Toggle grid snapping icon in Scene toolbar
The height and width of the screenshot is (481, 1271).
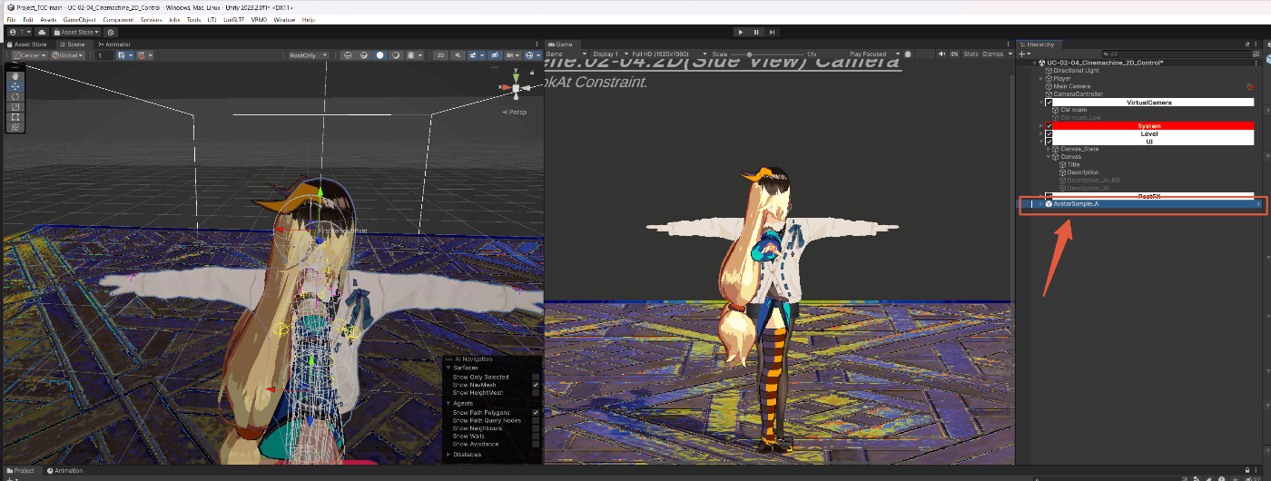coord(122,55)
